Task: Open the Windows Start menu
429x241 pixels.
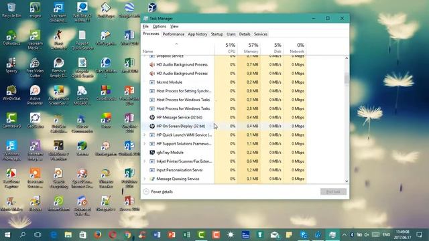Action: 7,235
